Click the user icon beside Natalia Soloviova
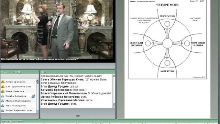The image size is (220, 124). click(3, 96)
